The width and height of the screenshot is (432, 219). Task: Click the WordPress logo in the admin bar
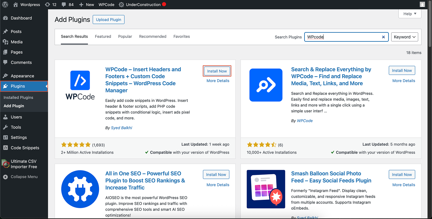pyautogui.click(x=5, y=4)
